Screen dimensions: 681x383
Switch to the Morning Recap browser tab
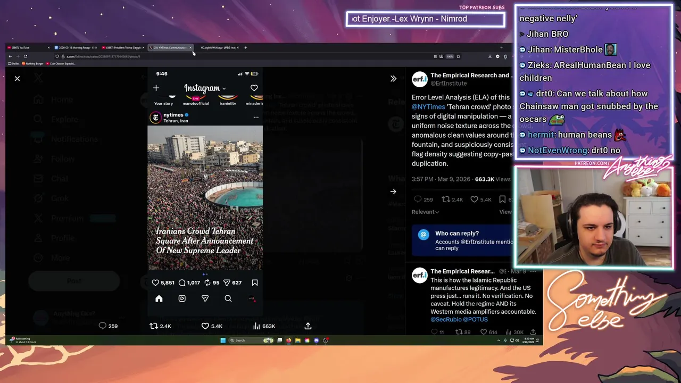coord(75,47)
